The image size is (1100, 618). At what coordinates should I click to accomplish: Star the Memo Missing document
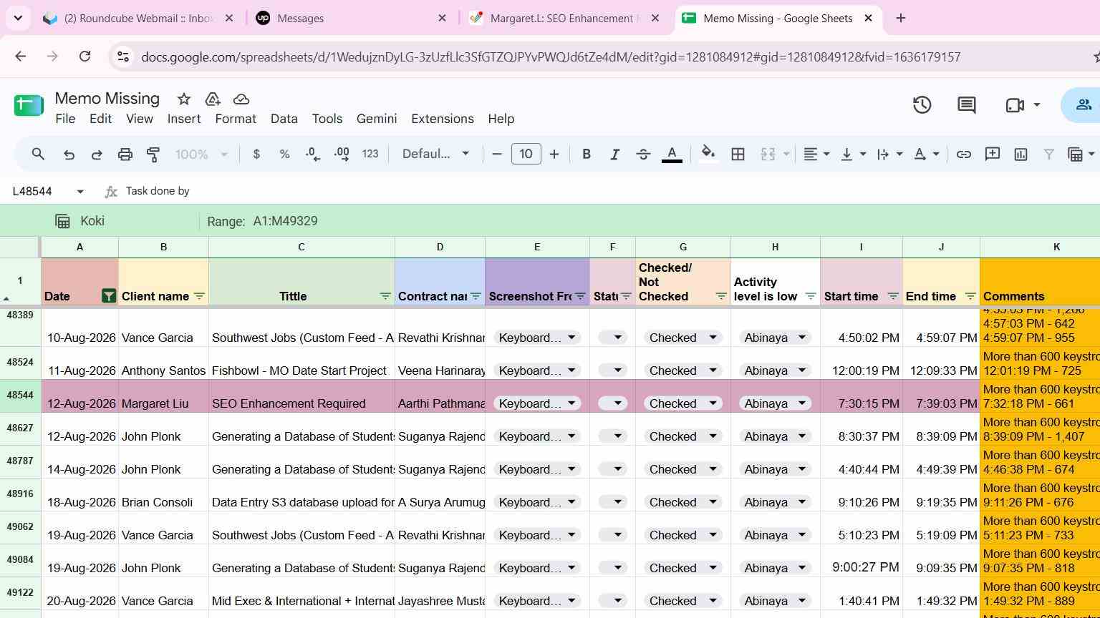pyautogui.click(x=184, y=99)
